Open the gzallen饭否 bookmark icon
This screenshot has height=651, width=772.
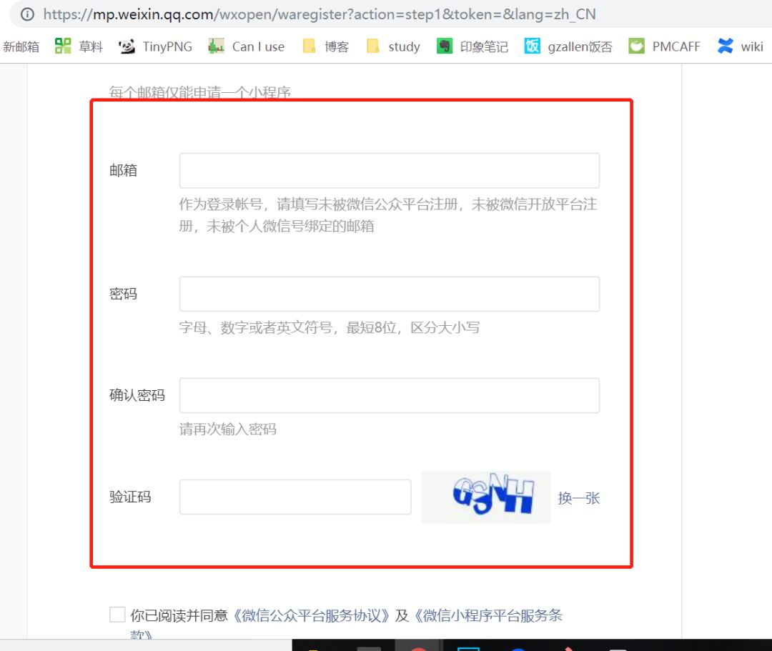pos(532,46)
